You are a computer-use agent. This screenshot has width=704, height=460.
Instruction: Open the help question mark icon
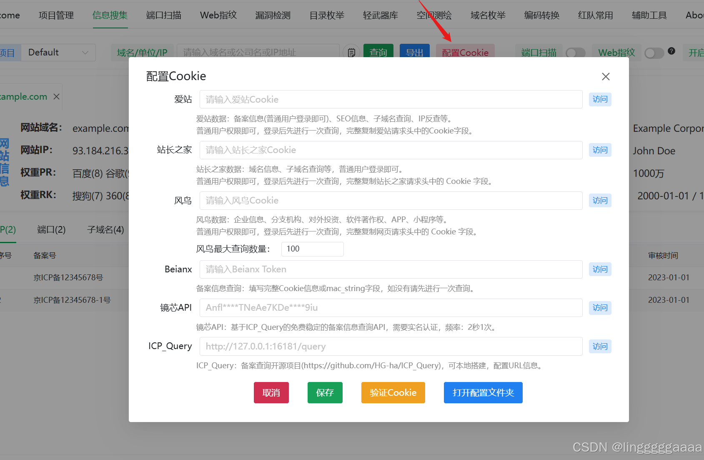[x=671, y=50]
